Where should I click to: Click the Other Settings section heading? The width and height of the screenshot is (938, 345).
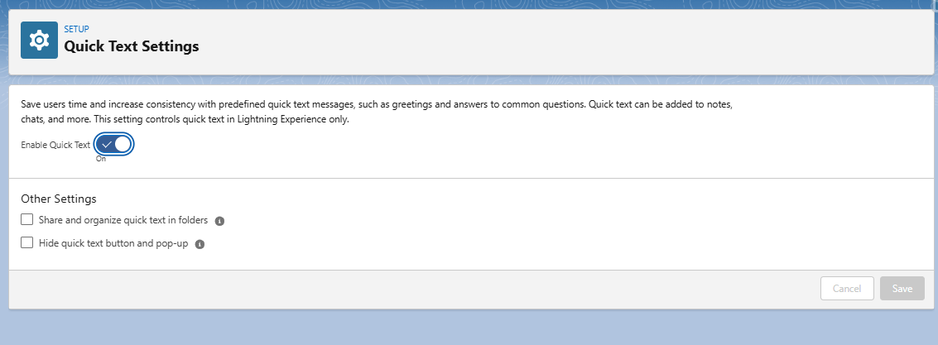(59, 199)
